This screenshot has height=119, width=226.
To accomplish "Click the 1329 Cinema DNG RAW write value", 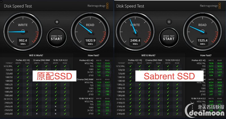I will [x=99, y=82].
